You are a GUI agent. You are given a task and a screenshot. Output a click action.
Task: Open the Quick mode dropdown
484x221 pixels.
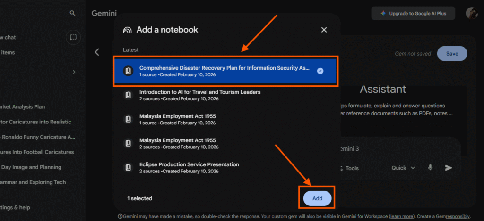click(403, 168)
